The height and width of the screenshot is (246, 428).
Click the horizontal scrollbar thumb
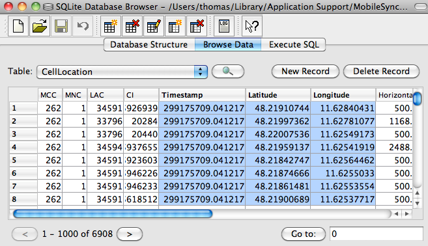click(113, 214)
